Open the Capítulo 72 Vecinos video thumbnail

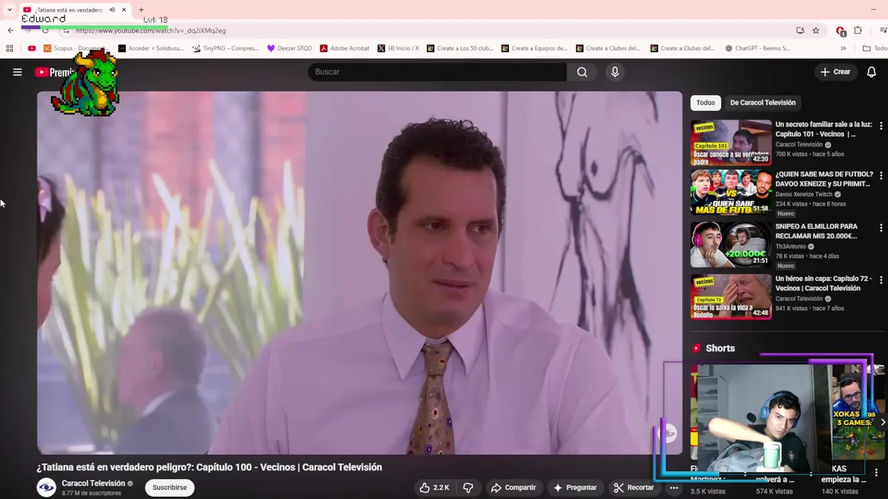pyautogui.click(x=731, y=297)
